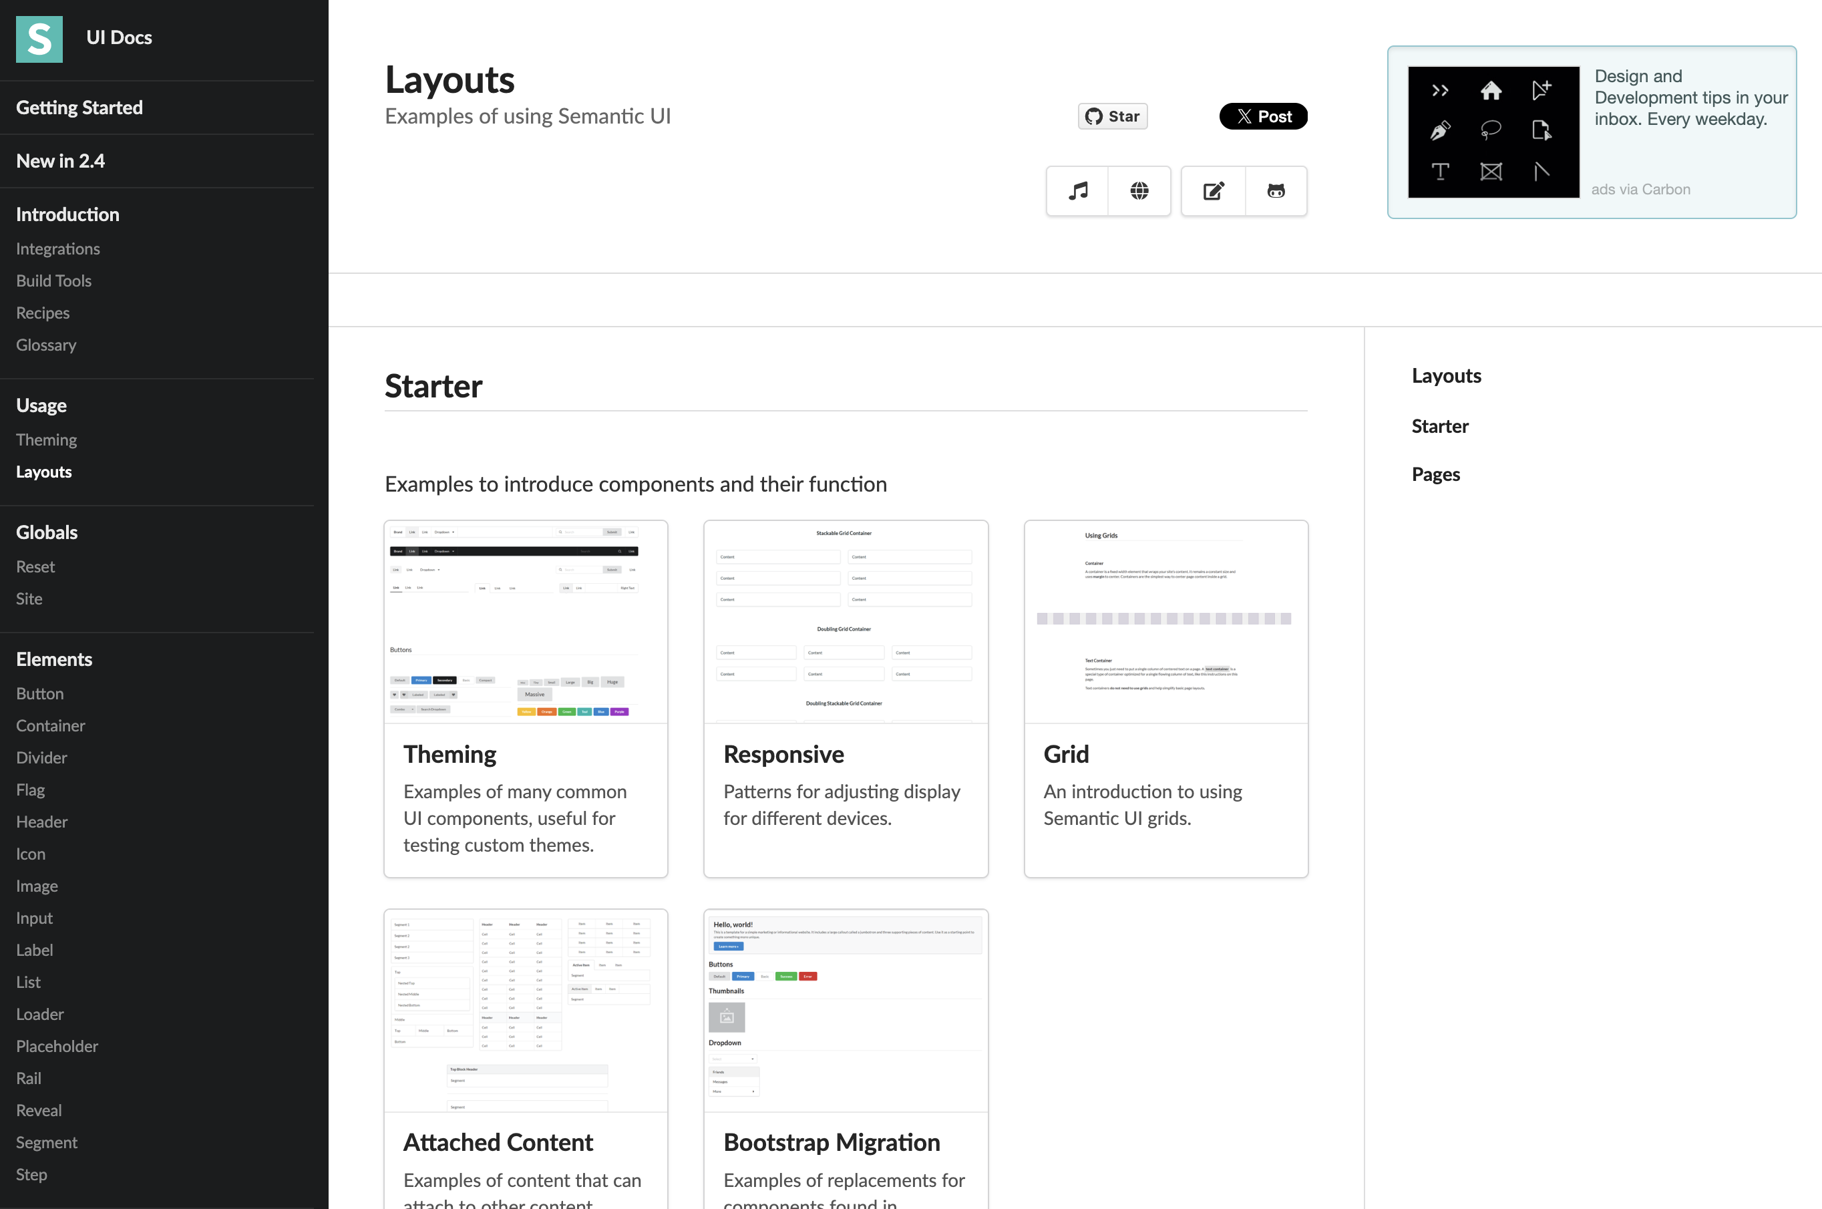Open the Bootstrap Migration preview thumbnail
This screenshot has height=1209, width=1822.
pyautogui.click(x=846, y=1011)
